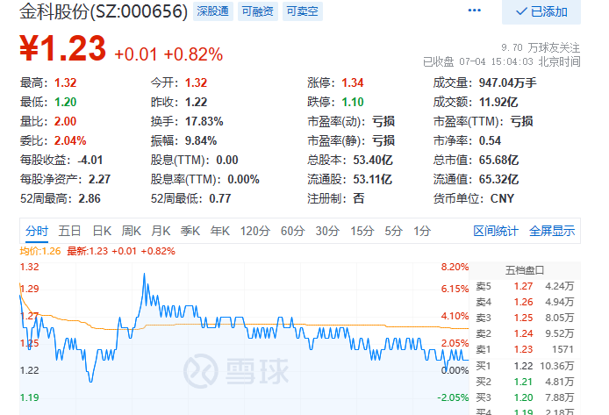Select the 1分 chart tab

tap(422, 232)
